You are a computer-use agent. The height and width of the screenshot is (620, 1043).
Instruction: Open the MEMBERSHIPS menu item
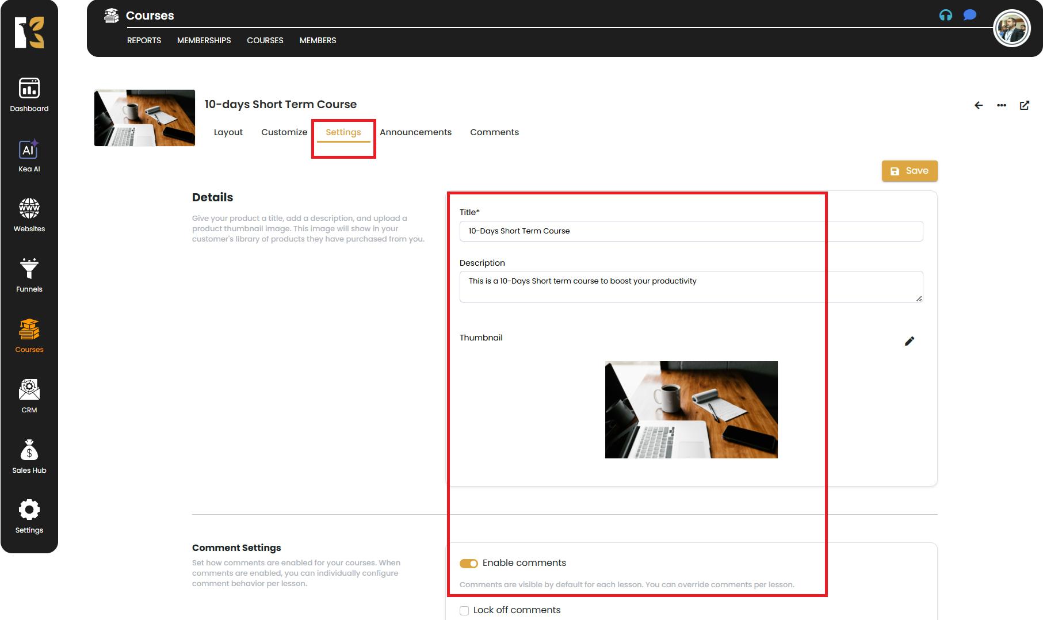pos(204,40)
